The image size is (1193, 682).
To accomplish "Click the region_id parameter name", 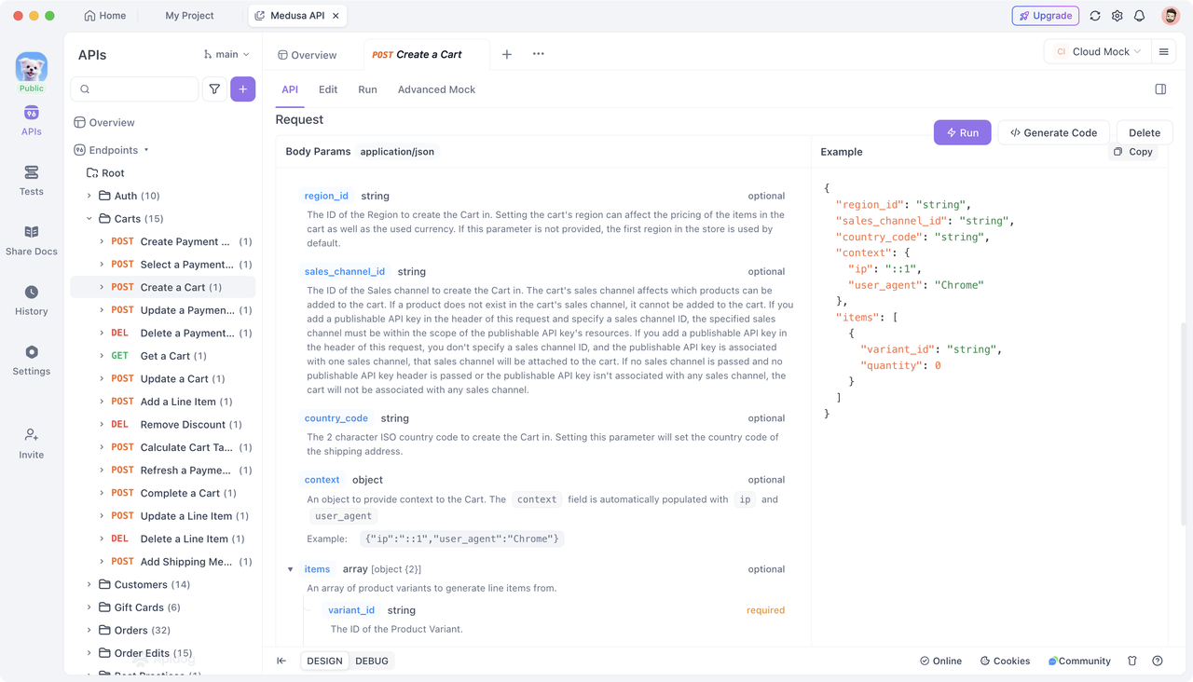I will click(x=326, y=196).
